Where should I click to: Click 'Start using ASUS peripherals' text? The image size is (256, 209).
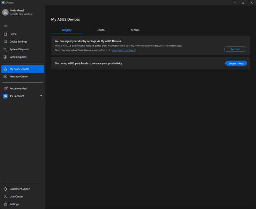pyautogui.click(x=88, y=64)
